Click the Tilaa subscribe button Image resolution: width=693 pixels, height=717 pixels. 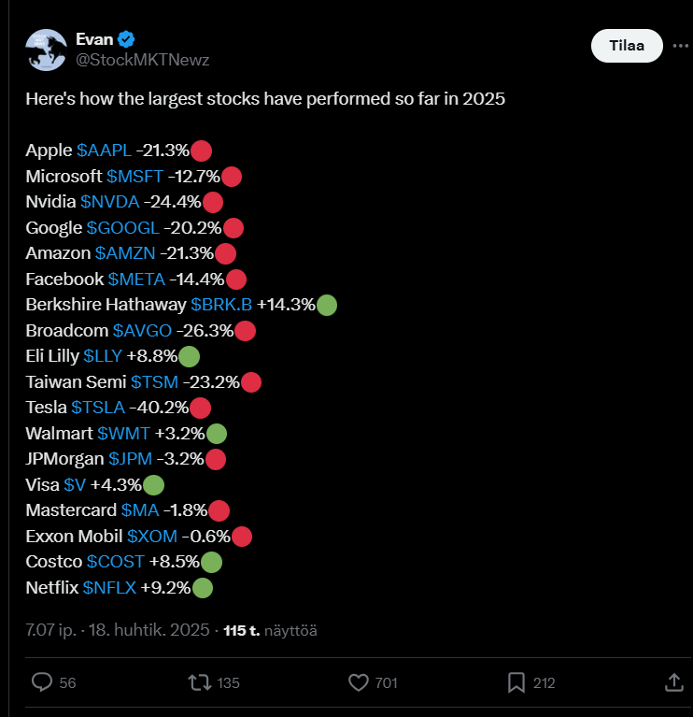627,46
